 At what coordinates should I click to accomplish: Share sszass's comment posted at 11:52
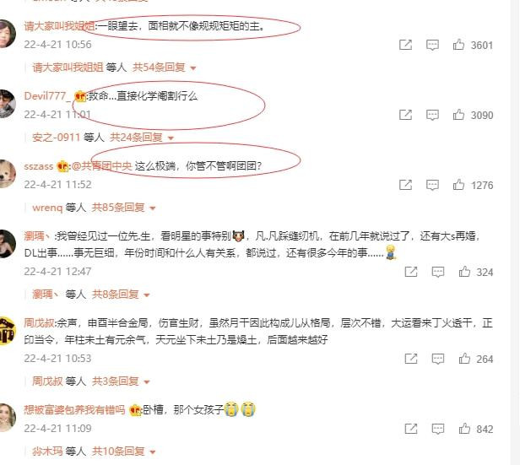click(405, 185)
